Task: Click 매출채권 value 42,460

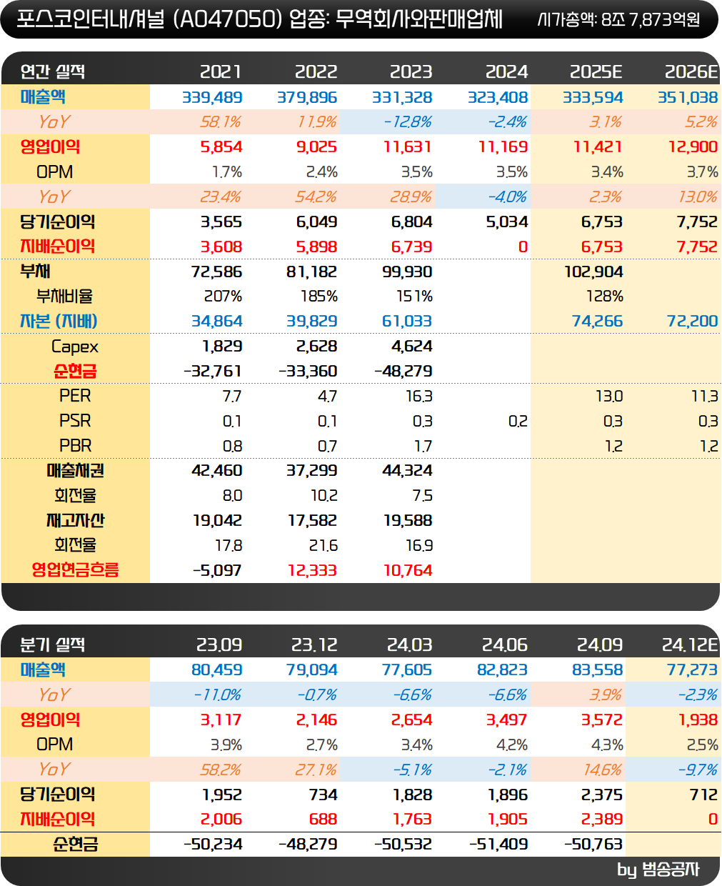Action: pos(217,471)
